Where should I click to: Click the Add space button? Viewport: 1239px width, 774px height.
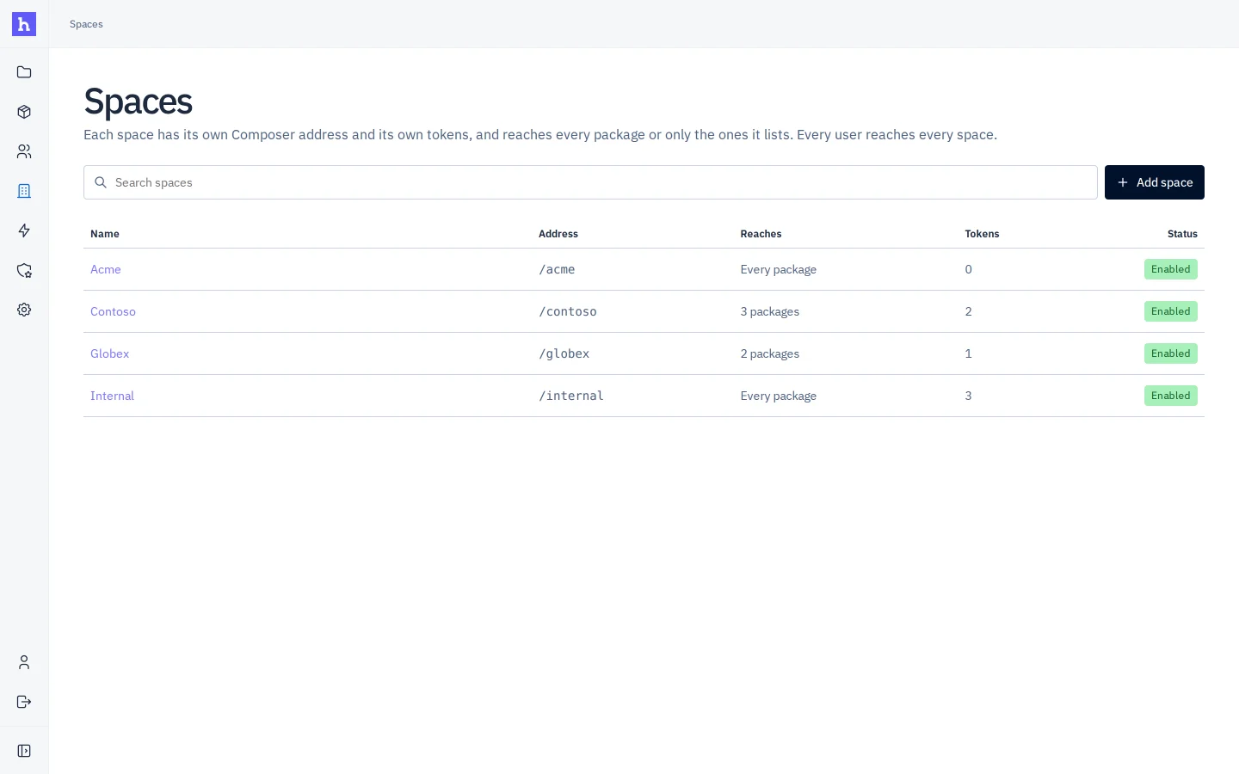1154,182
